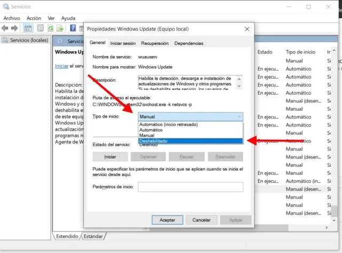This screenshot has width=342, height=253.
Task: Click the Aplicar button
Action: point(236,220)
